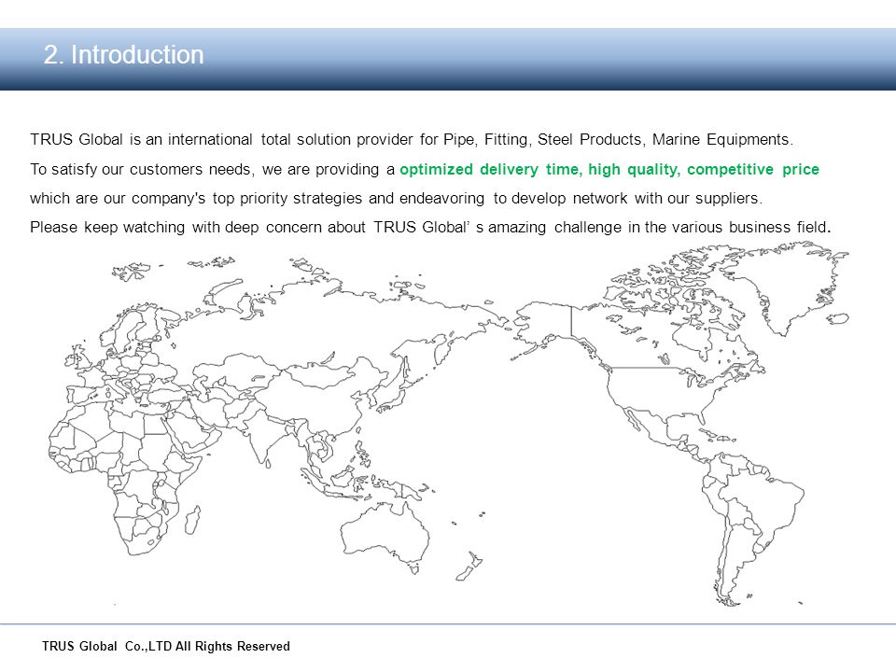The height and width of the screenshot is (672, 896).
Task: Click the sentence starting 'Please keep watching with deep concern'
Action: (430, 227)
